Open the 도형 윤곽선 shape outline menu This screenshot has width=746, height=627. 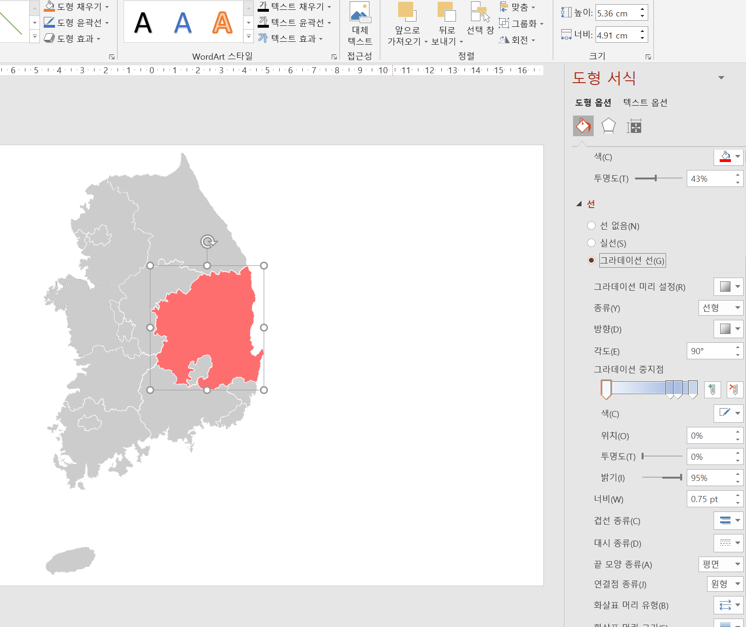[x=76, y=23]
